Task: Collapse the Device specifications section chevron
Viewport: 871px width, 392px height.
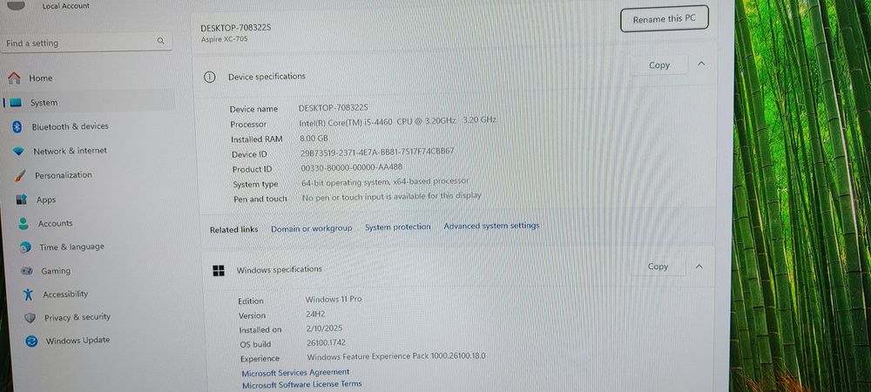Action: coord(701,64)
